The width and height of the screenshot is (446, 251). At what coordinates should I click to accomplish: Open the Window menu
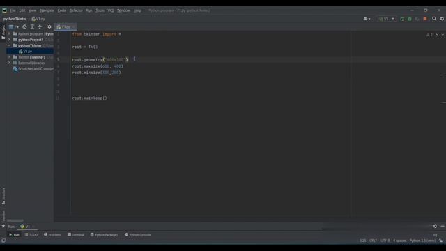pyautogui.click(x=123, y=10)
